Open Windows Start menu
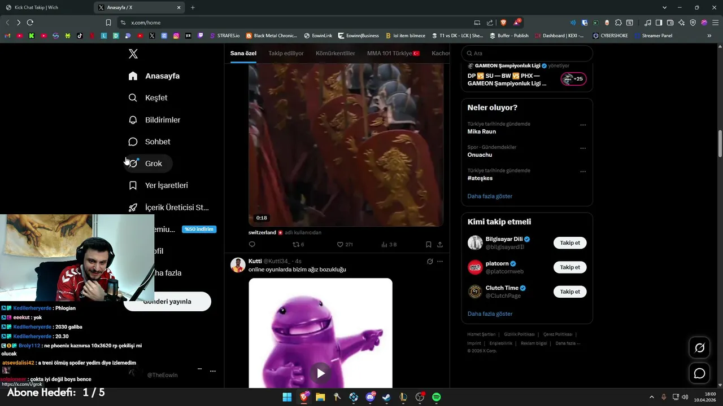Screen dimensions: 723x406 coord(287,397)
